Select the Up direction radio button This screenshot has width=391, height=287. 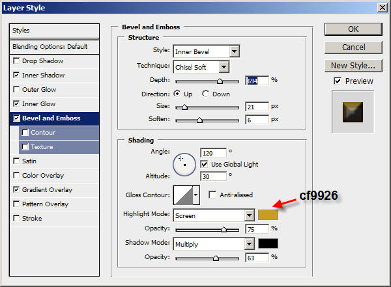click(x=177, y=94)
